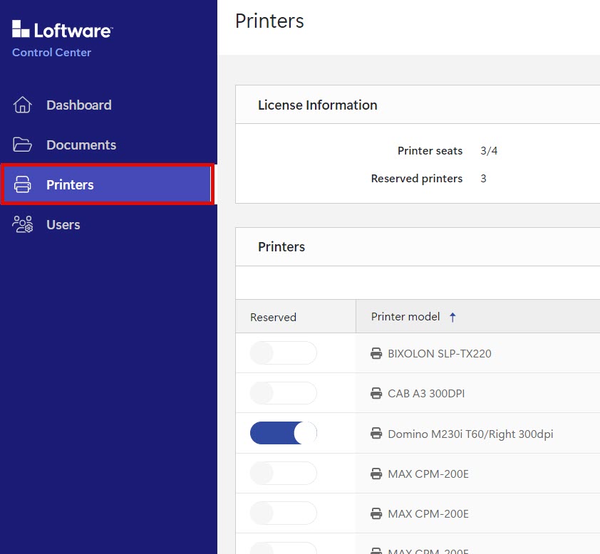Click the Documents folder icon

pos(23,145)
